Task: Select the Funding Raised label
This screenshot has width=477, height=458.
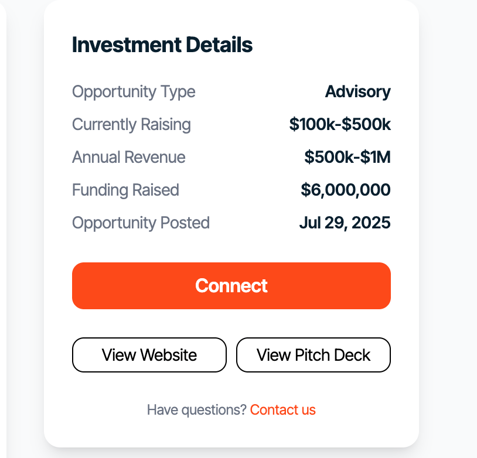Action: pos(125,190)
